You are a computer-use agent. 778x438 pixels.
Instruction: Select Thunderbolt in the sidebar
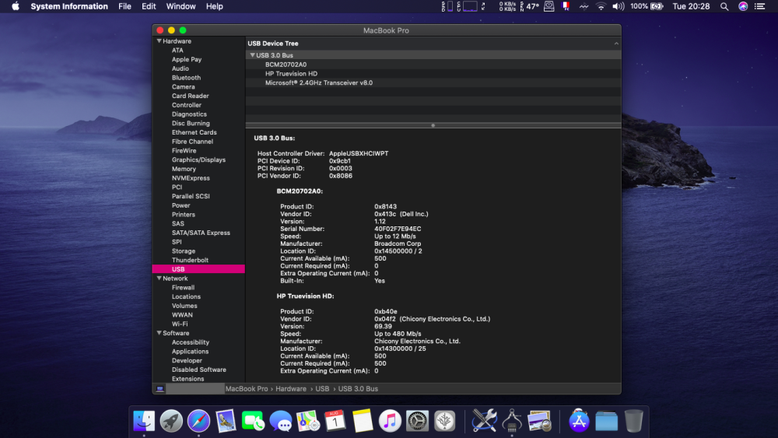[190, 260]
